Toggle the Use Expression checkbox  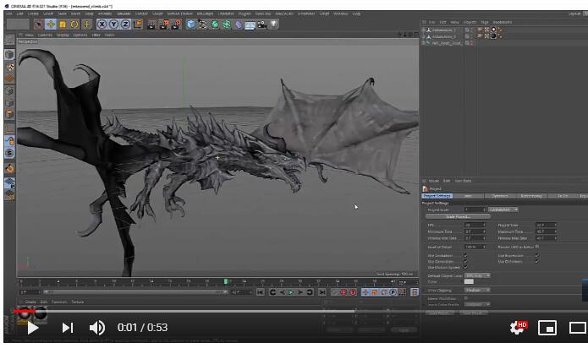537,256
